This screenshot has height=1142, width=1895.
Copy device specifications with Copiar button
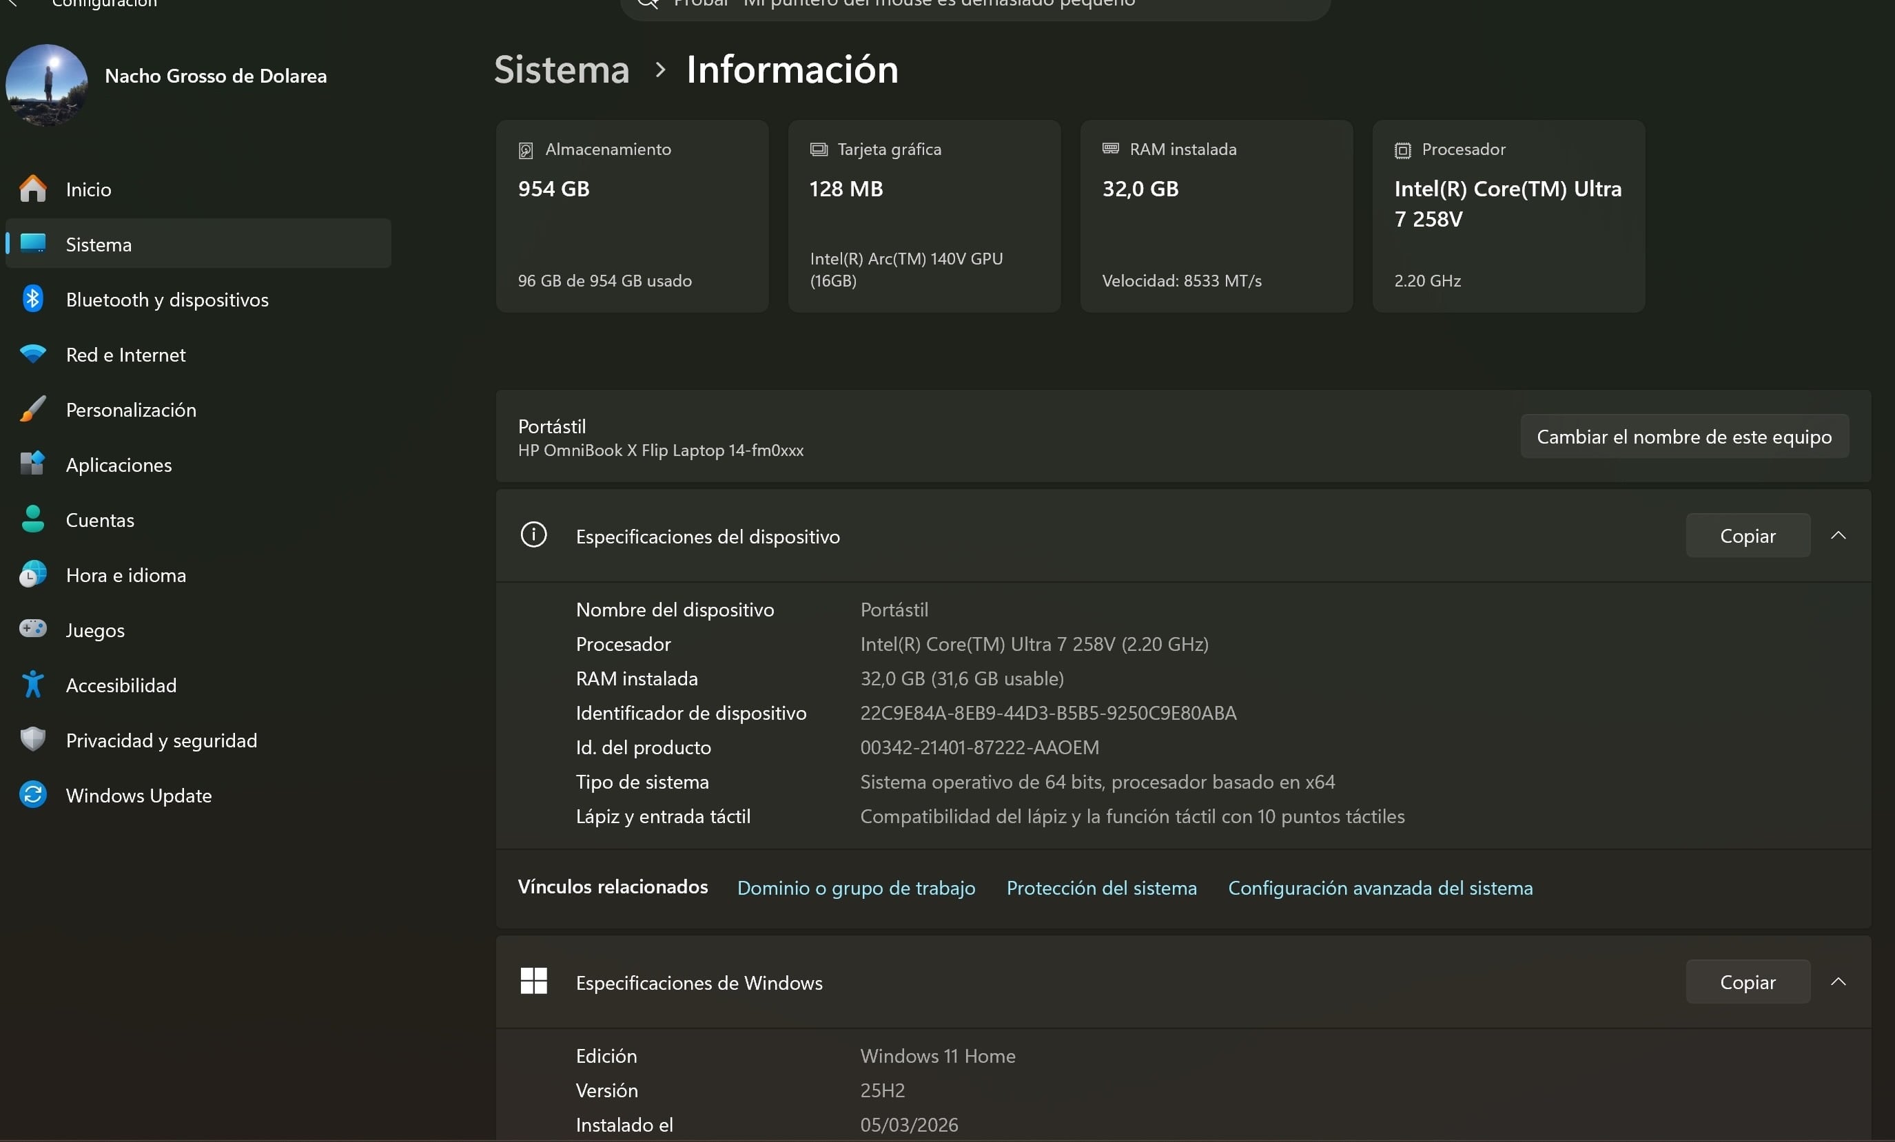[1748, 536]
